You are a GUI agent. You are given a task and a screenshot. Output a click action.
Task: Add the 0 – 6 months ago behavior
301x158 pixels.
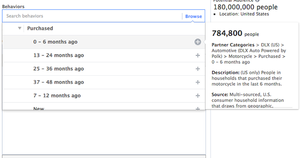[198, 42]
